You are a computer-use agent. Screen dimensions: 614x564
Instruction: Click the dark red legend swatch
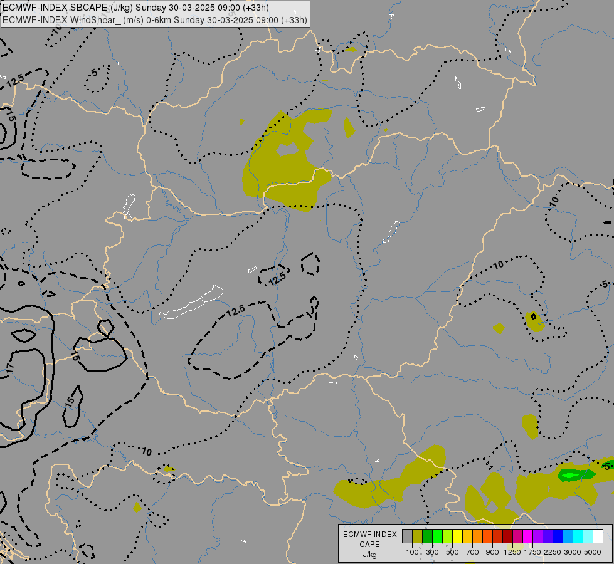tap(507, 536)
